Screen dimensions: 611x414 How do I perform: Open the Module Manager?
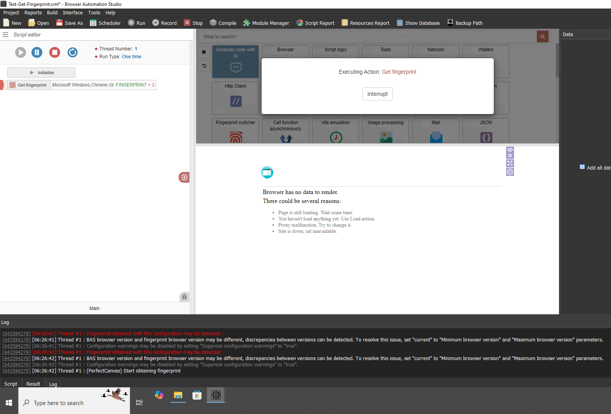(x=266, y=23)
